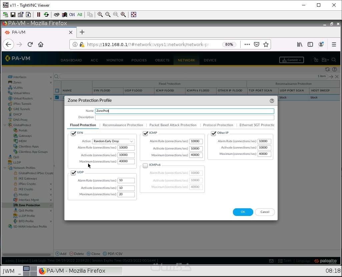This screenshot has height=277, width=342.
Task: Uncheck the UDP flood checkbox
Action: [x=73, y=173]
